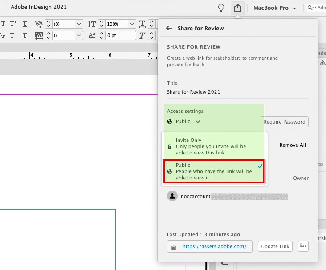Click the lightbulb Learn icon
This screenshot has height=270, width=326.
click(221, 8)
